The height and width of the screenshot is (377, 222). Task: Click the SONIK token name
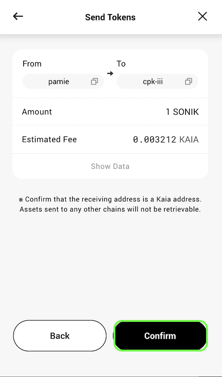(186, 112)
